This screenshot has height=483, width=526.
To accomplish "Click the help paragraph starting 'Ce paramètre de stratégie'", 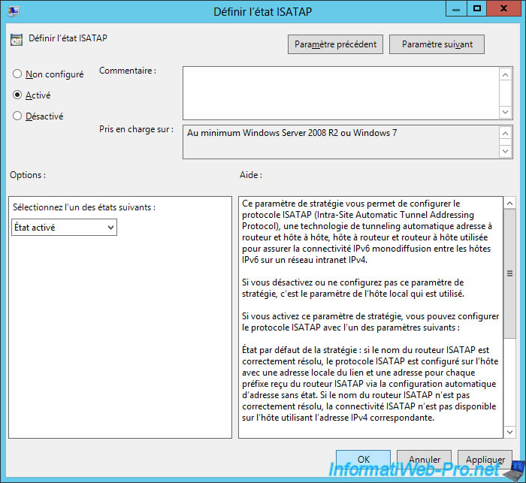I will point(367,231).
